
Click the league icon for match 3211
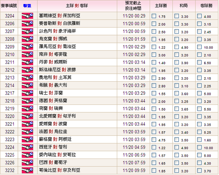pos(27,62)
